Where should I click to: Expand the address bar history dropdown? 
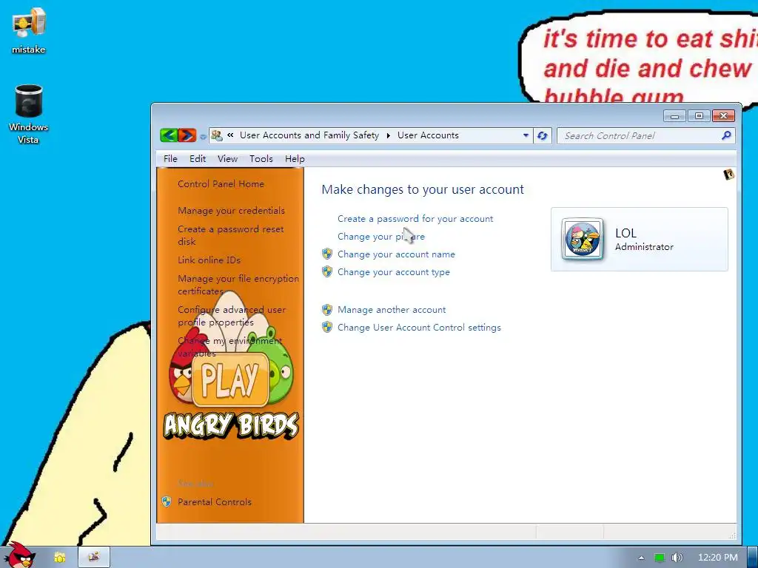(x=526, y=135)
